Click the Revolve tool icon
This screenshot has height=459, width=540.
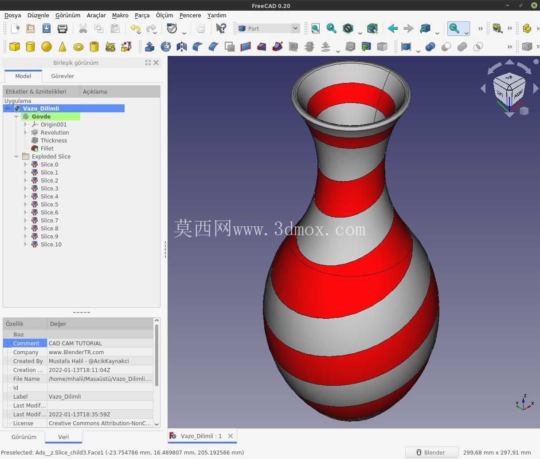[166, 47]
